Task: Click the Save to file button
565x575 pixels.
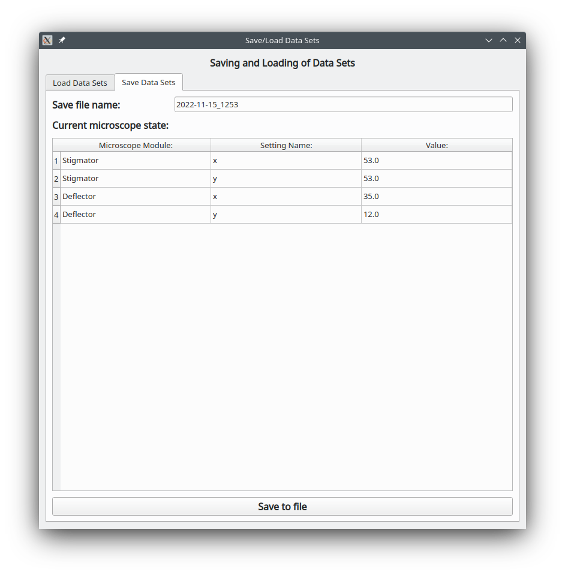Action: coord(282,507)
